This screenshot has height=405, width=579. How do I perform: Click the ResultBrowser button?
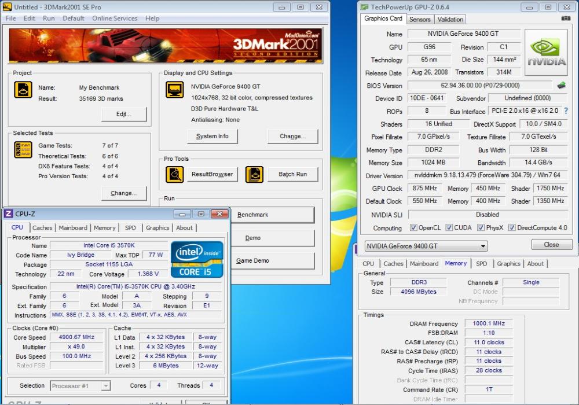[x=212, y=175]
